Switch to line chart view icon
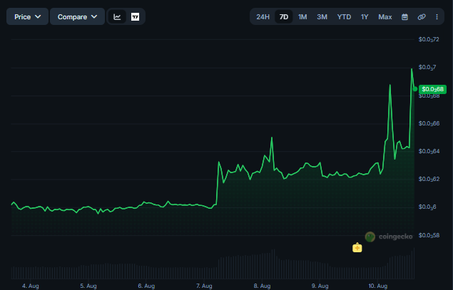This screenshot has width=453, height=290. pyautogui.click(x=117, y=16)
